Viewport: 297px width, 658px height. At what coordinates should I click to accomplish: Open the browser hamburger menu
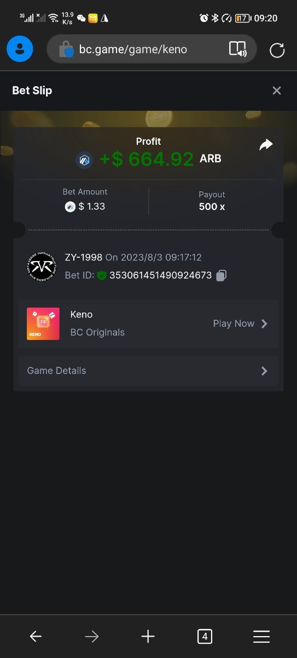[261, 636]
